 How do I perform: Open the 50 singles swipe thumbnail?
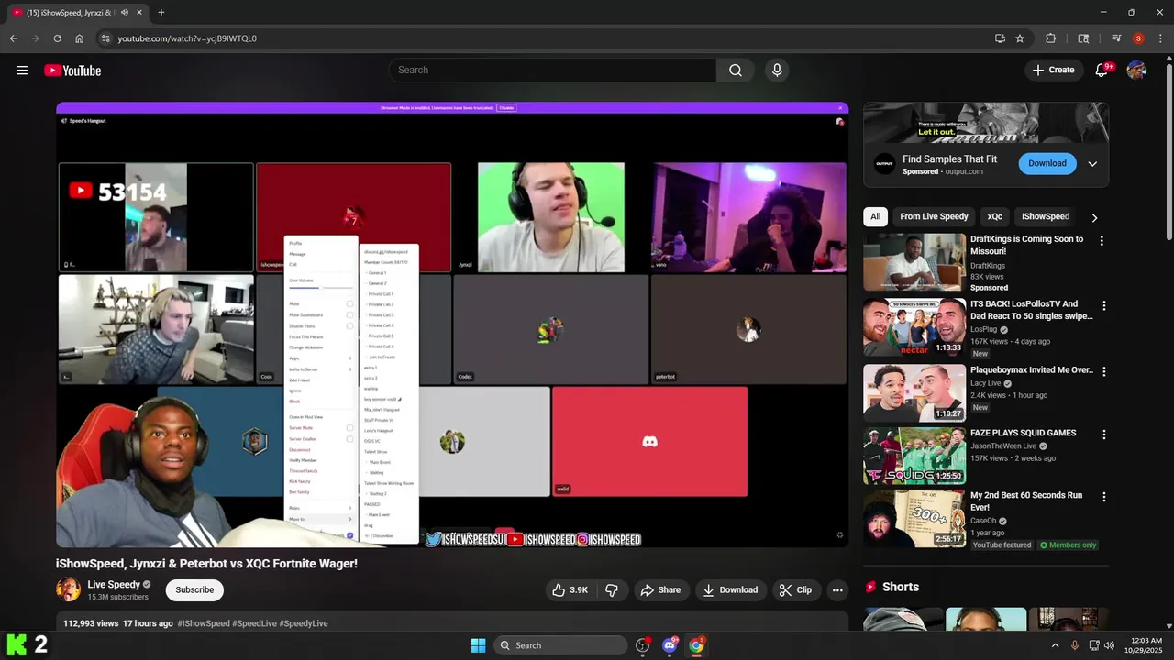tap(914, 327)
